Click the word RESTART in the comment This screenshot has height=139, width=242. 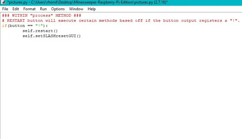click(x=16, y=20)
